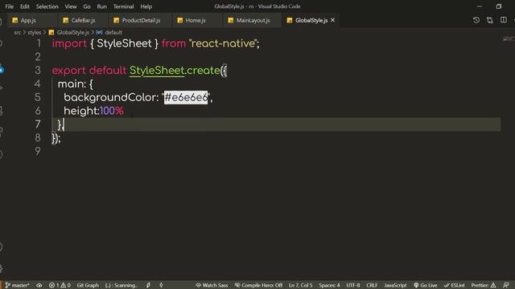
Task: Click the diamond status bar icon
Action: (x=161, y=285)
